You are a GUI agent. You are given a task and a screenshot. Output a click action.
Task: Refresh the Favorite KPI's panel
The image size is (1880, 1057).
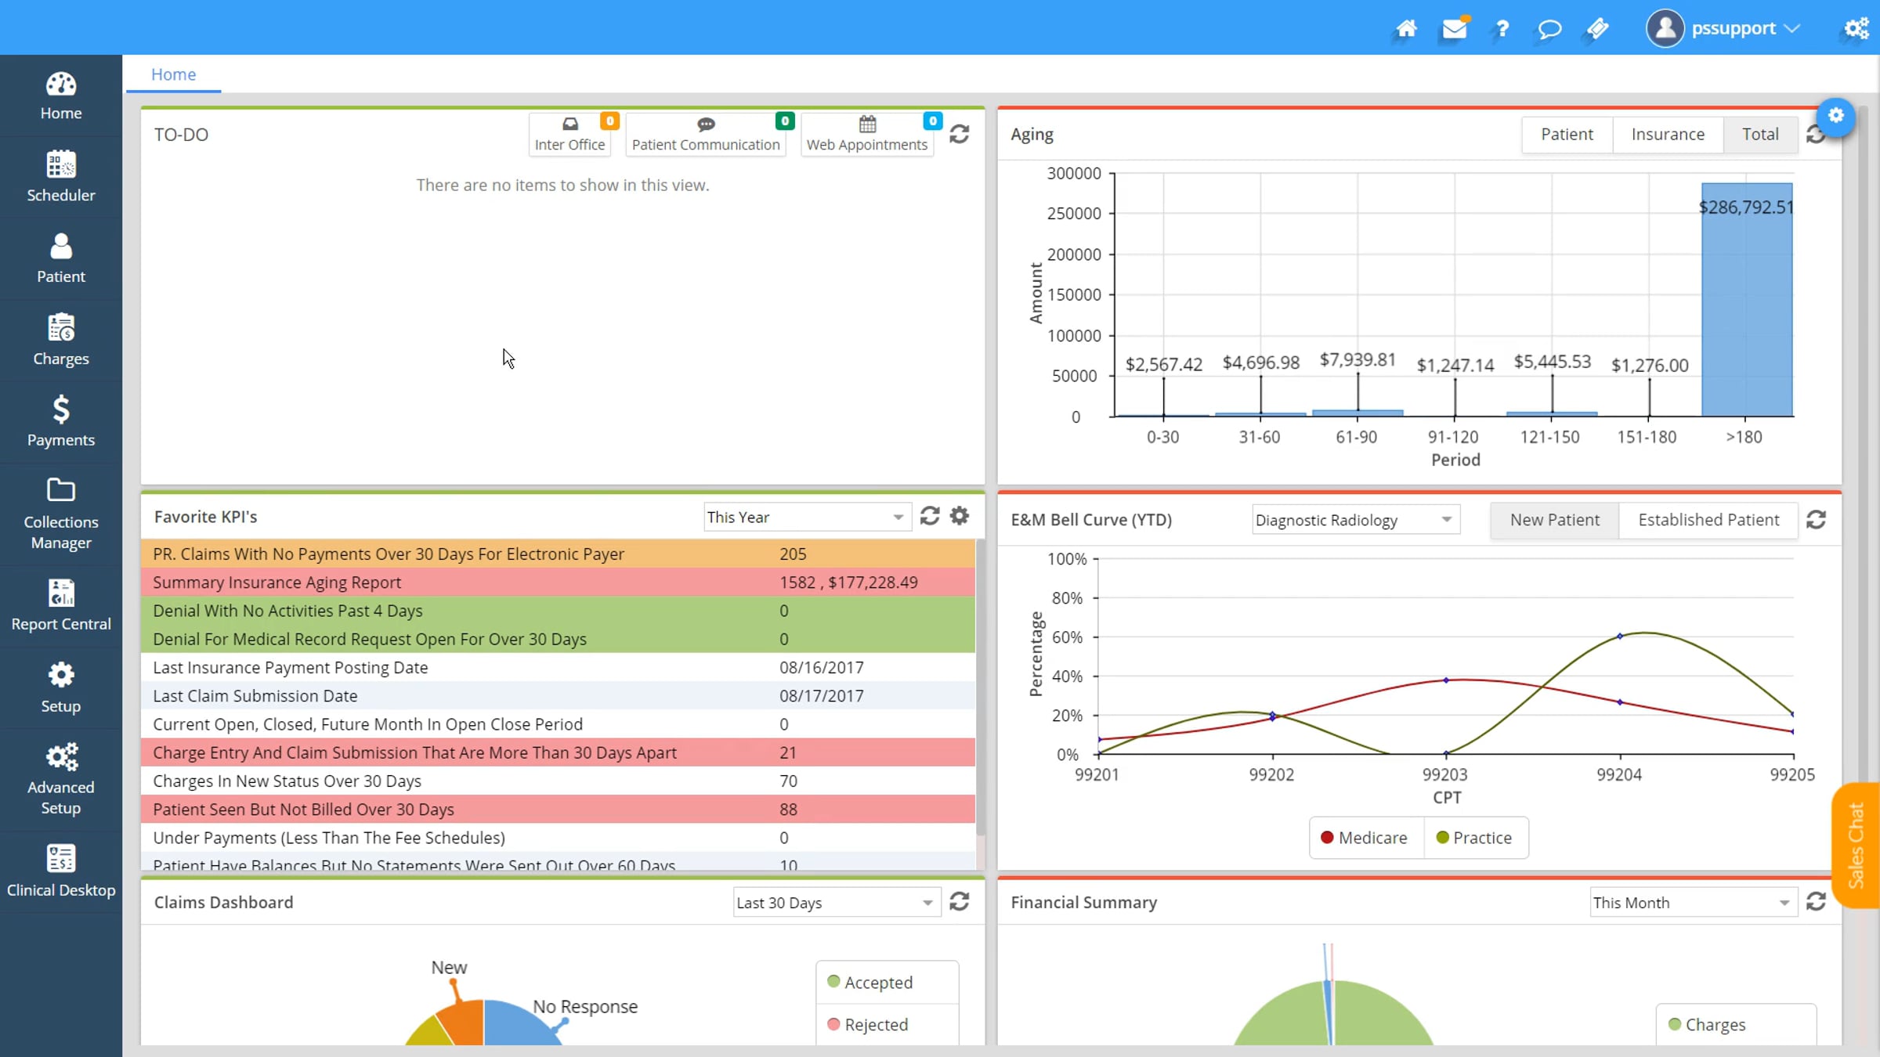929,516
